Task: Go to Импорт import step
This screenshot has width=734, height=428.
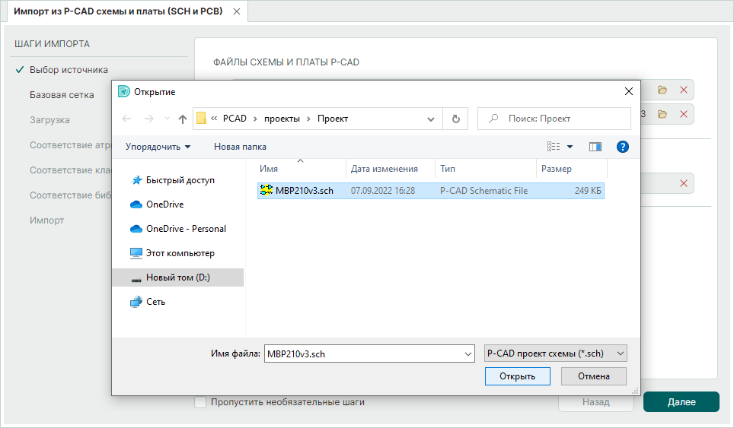Action: point(46,220)
